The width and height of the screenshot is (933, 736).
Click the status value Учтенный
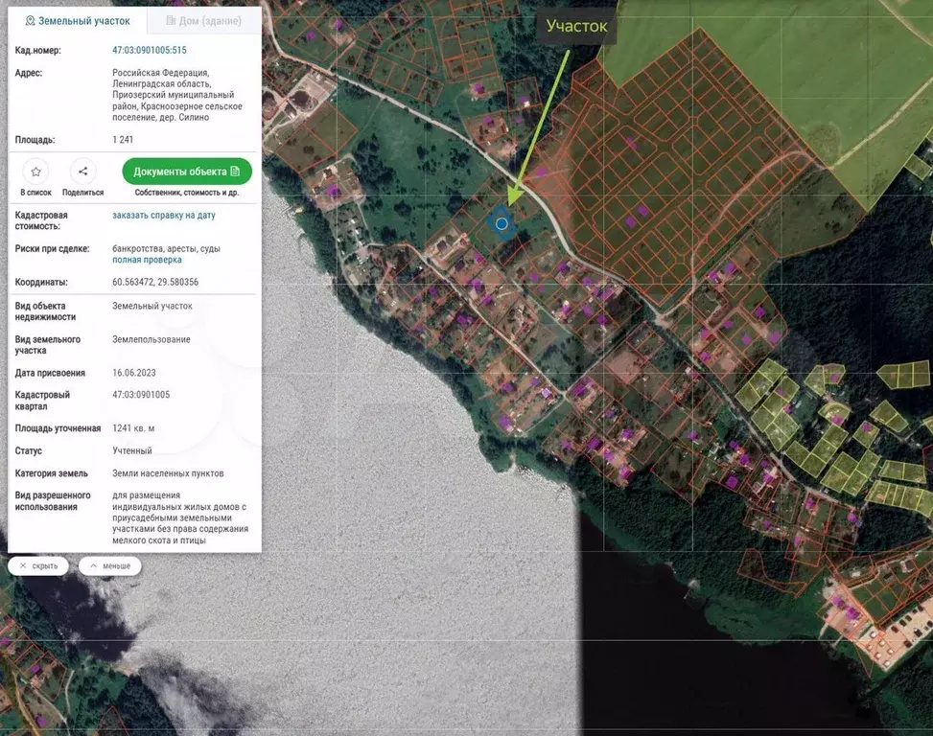(132, 450)
